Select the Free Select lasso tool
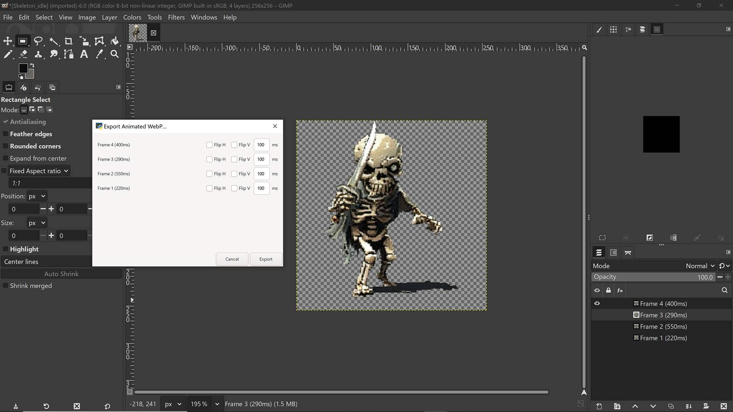Viewport: 733px width, 412px height. [38, 41]
